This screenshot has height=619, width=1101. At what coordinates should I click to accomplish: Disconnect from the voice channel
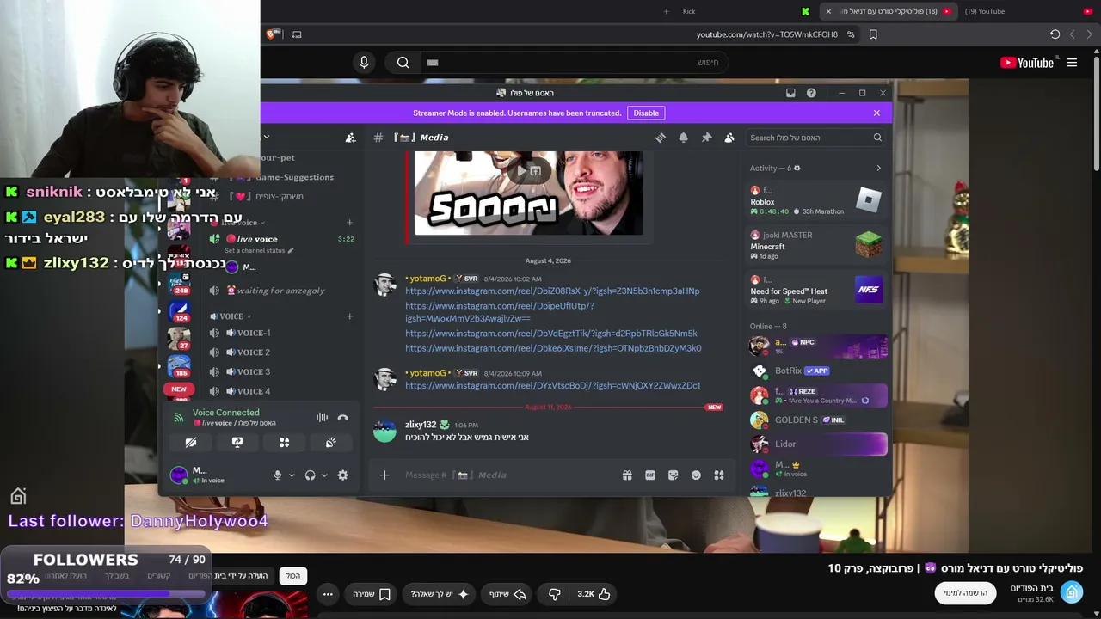342,418
